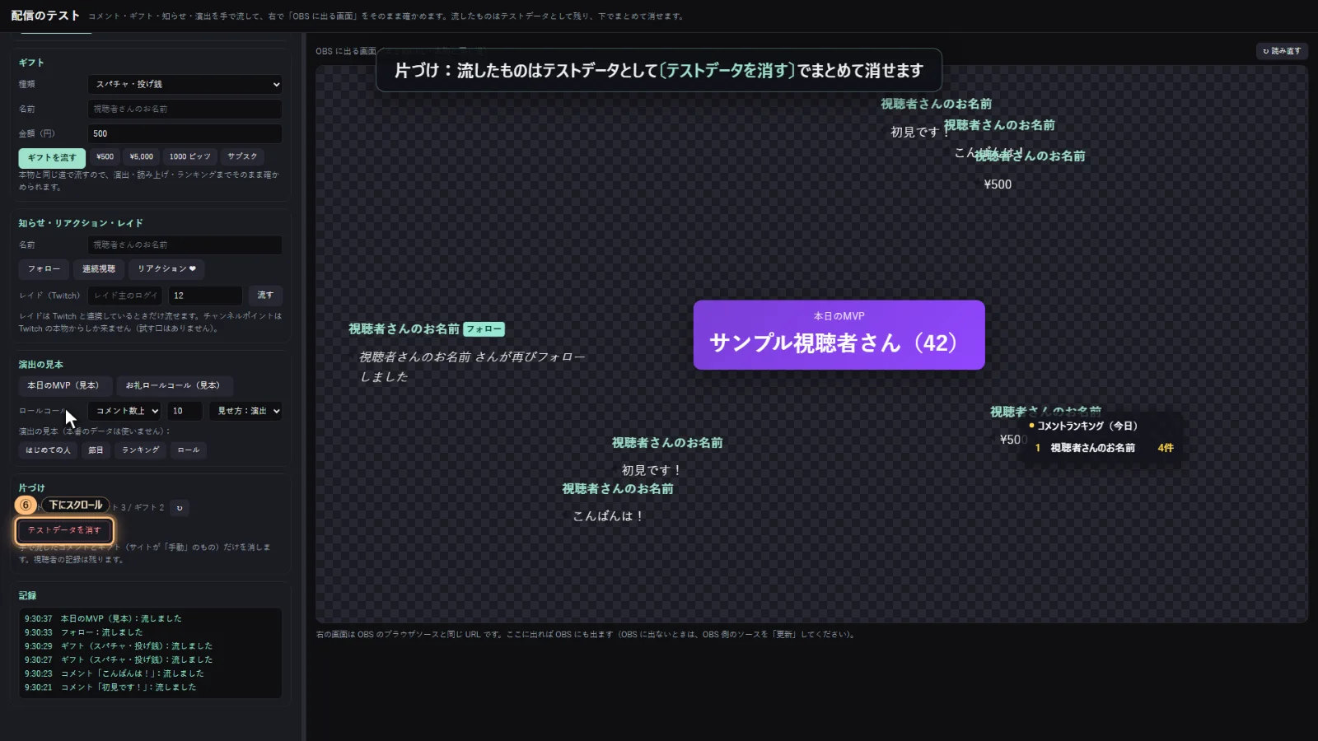
Task: Click the はじめての人 sample button
Action: click(48, 450)
